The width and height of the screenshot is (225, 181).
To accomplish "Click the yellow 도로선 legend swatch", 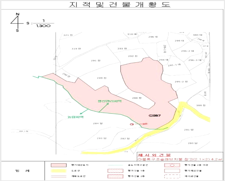I will pyautogui.click(x=59, y=171).
